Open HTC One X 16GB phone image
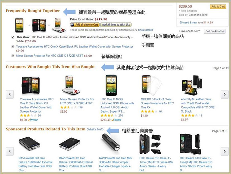231x174 pixels. 111,85
